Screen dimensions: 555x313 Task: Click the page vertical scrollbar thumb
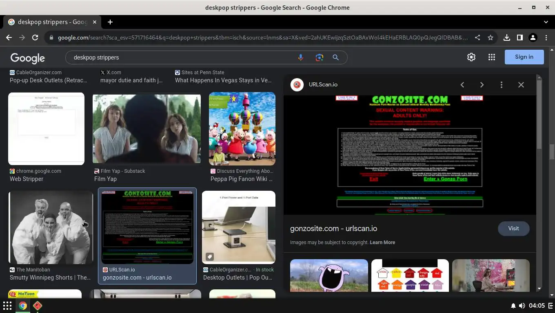(552, 152)
